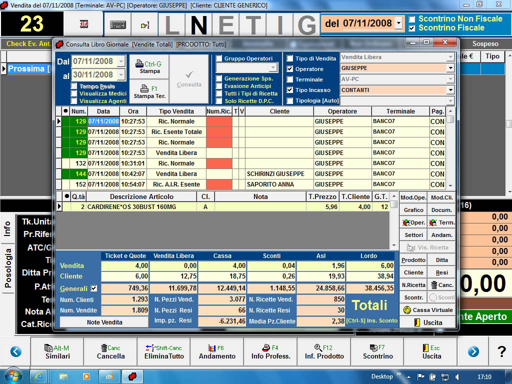Uncheck the Operatore filter checkbox
The image size is (512, 384).
pos(289,69)
